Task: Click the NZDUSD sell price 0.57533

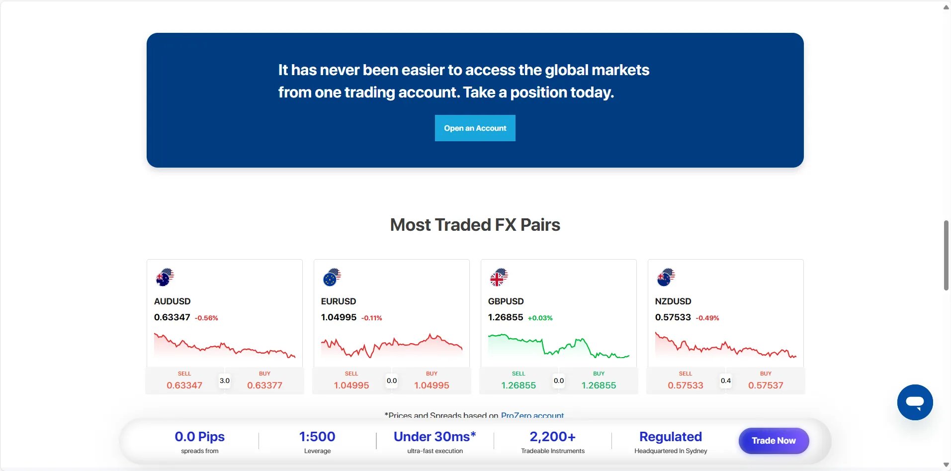Action: (x=686, y=385)
